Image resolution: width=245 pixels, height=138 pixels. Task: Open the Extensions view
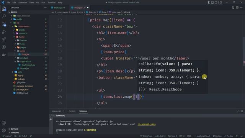(x=4, y=39)
